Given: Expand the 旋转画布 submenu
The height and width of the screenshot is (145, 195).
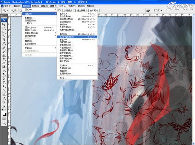Looking at the screenshot, I should pyautogui.click(x=40, y=36).
